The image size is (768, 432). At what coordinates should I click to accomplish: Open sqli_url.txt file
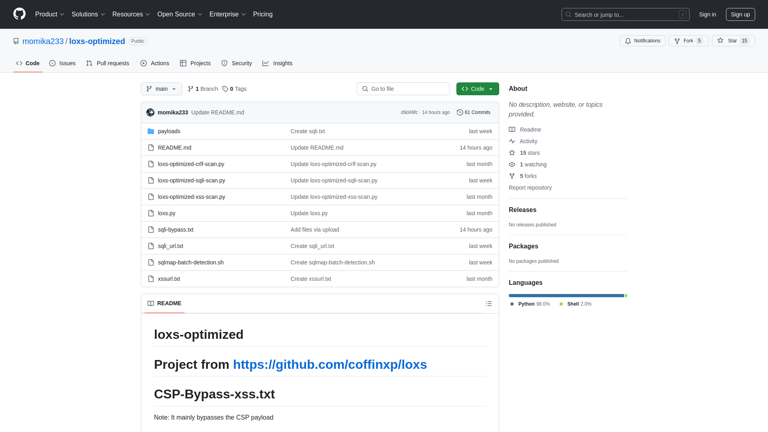(170, 246)
